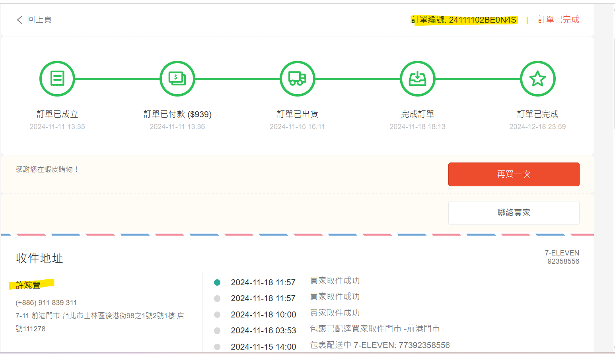Click the order placed receipt icon
615x354 pixels.
tap(57, 79)
